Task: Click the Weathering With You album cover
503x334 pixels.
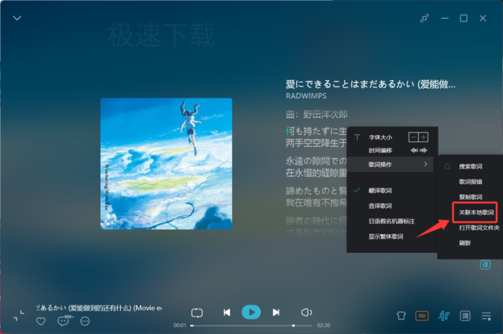Action: pos(166,163)
